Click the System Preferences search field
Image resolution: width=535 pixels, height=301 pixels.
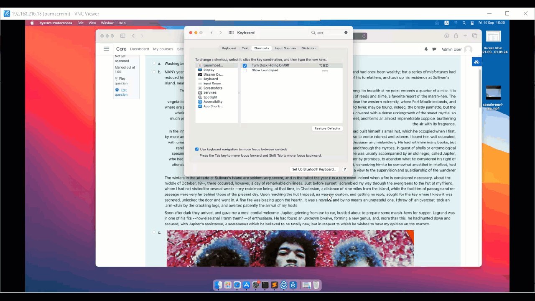click(x=329, y=33)
